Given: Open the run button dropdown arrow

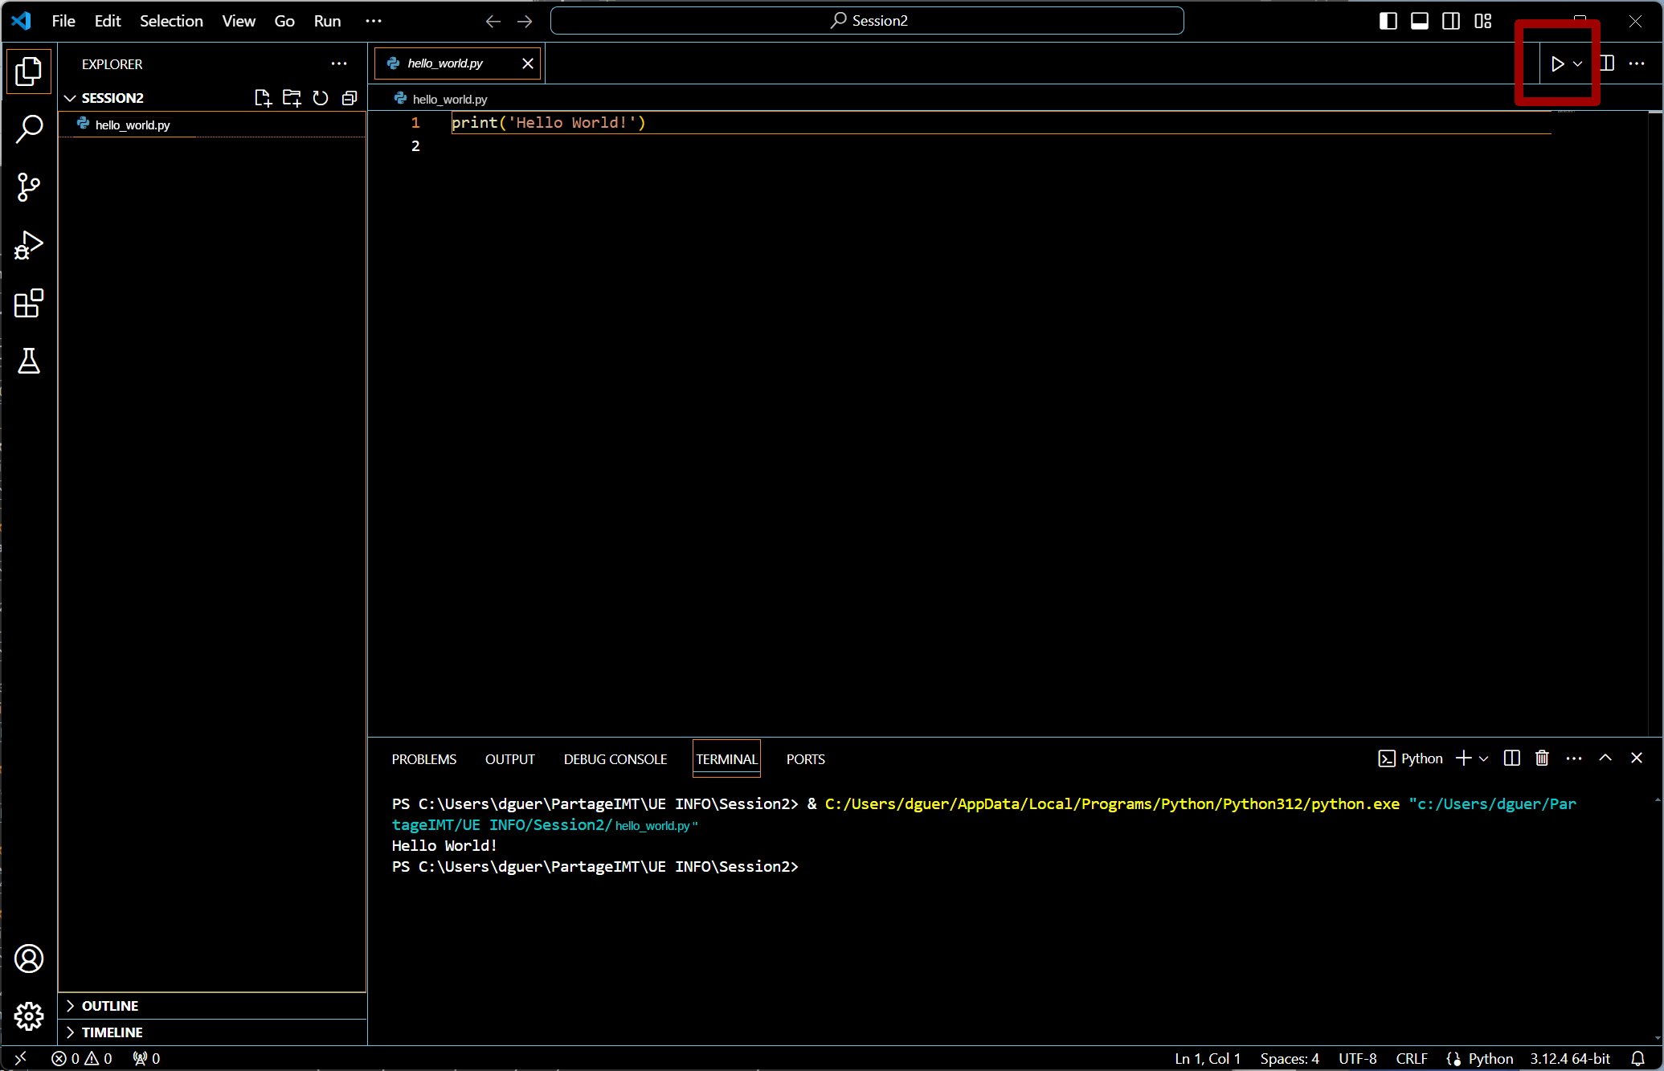Looking at the screenshot, I should point(1578,63).
